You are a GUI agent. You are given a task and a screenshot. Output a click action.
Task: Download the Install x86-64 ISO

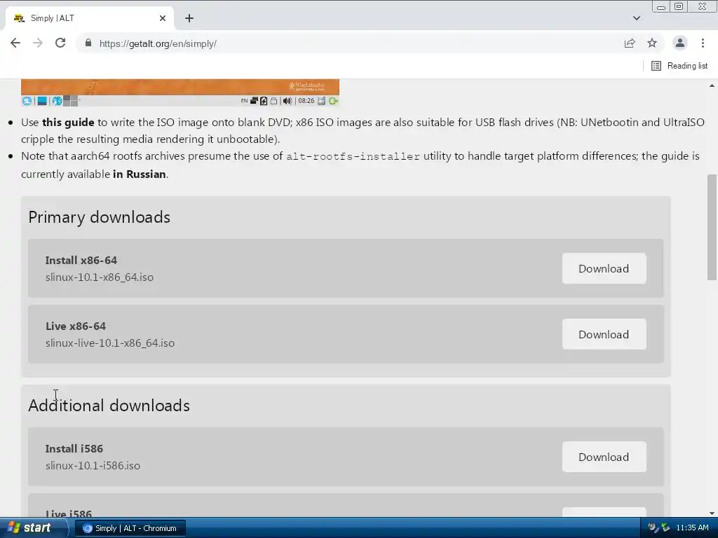(604, 268)
